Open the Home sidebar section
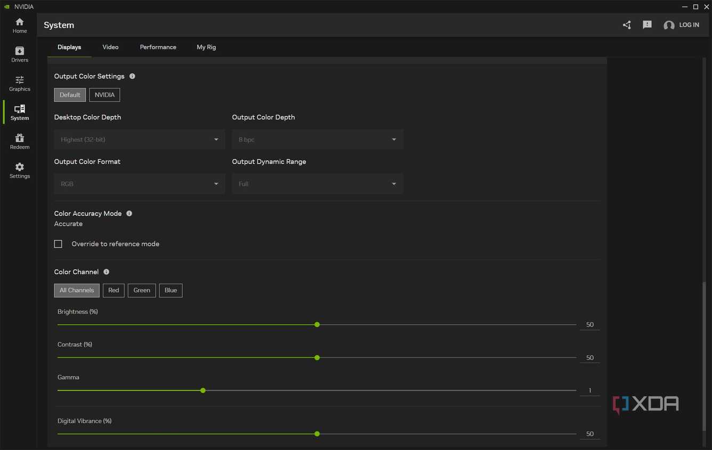The image size is (712, 450). [20, 26]
